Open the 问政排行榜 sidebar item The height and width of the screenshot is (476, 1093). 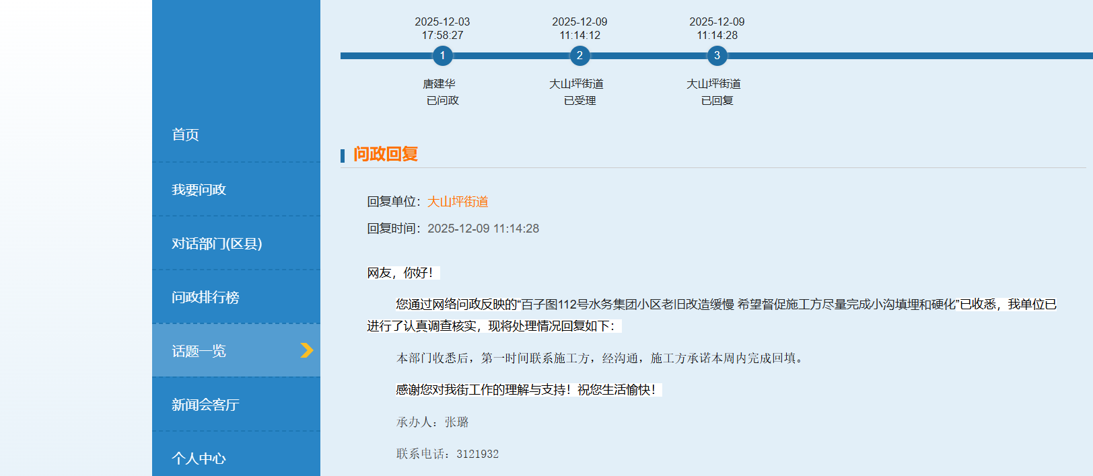click(205, 297)
